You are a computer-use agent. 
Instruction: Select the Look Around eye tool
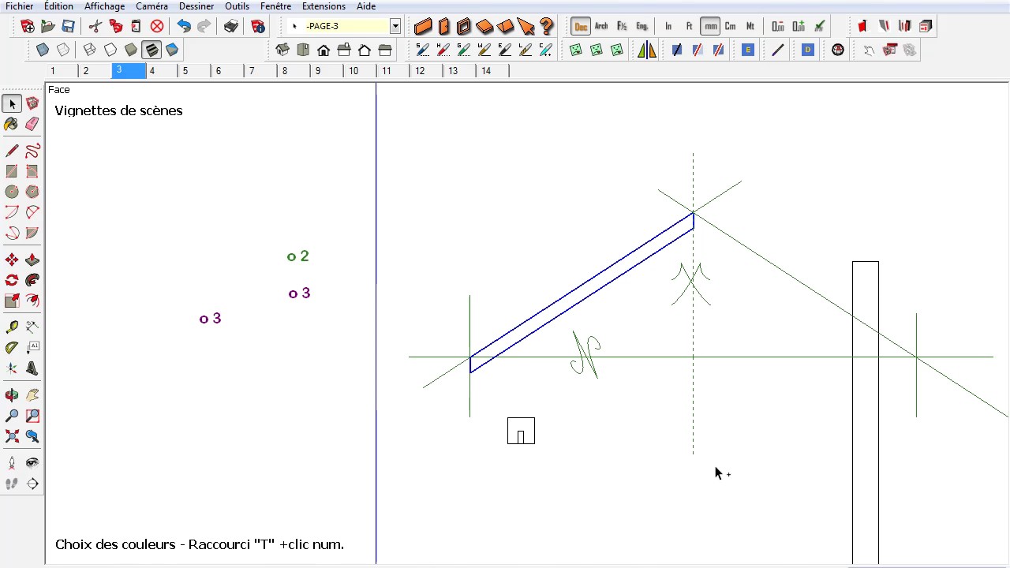point(32,463)
